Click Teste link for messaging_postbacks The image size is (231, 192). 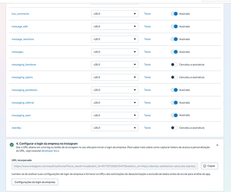pos(147,90)
